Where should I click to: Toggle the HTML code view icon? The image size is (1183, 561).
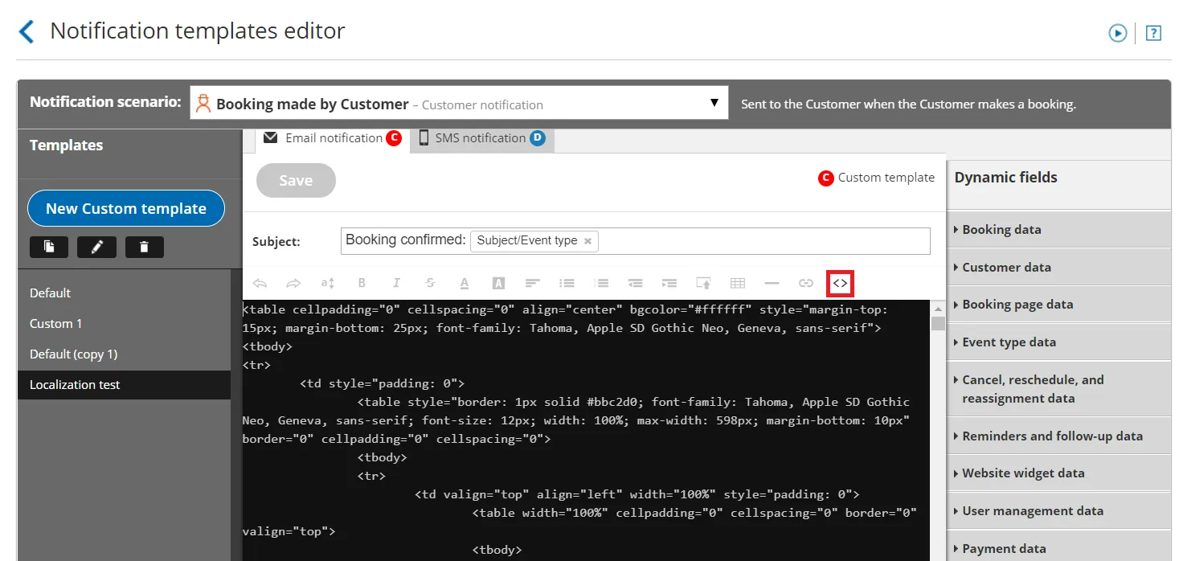pos(840,283)
